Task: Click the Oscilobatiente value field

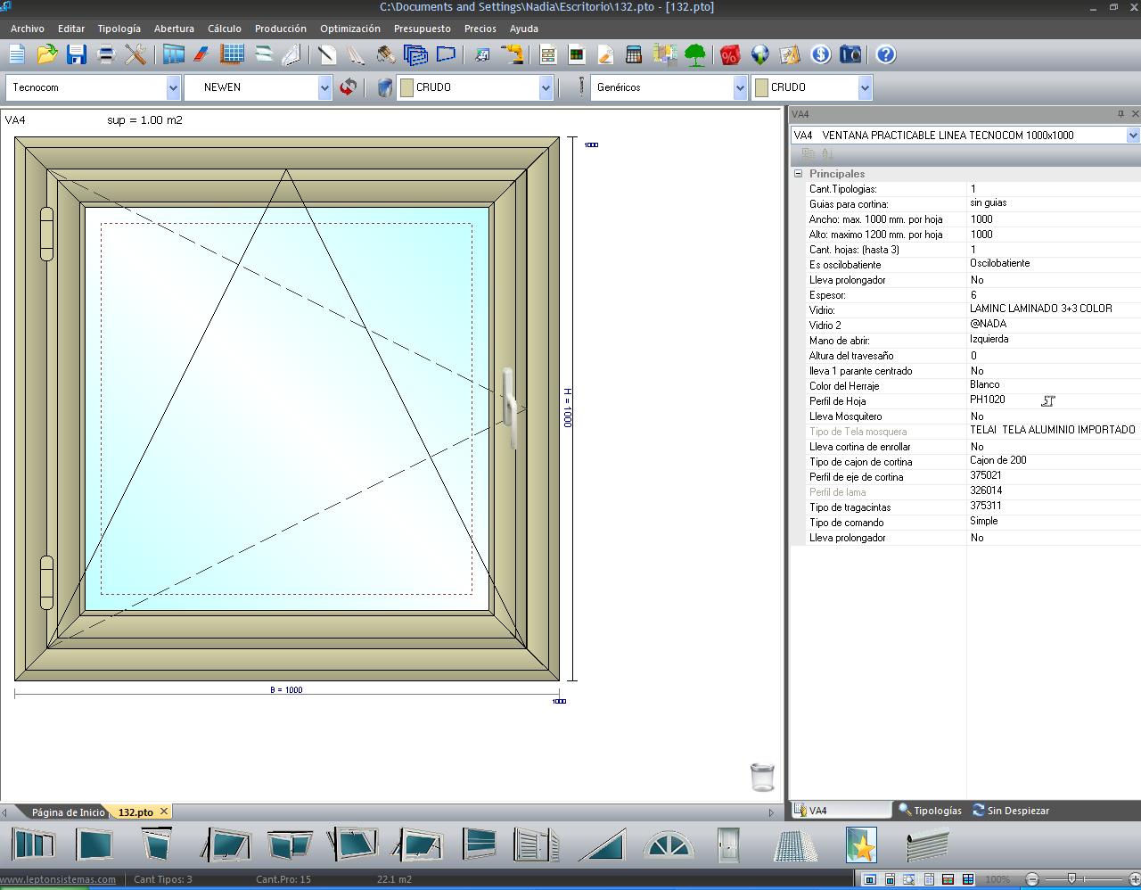Action: click(1054, 264)
